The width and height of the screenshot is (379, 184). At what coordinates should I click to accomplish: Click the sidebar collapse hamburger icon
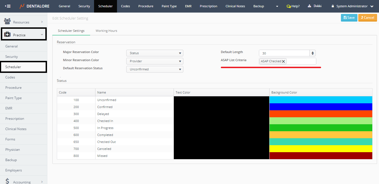tap(8, 6)
